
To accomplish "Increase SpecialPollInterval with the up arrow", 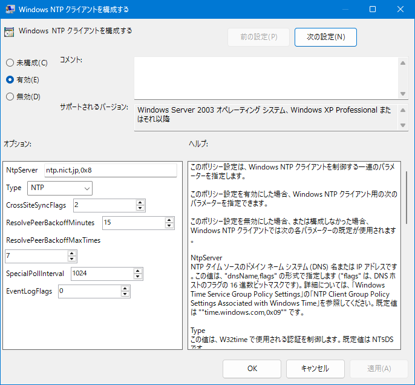I will (x=138, y=271).
